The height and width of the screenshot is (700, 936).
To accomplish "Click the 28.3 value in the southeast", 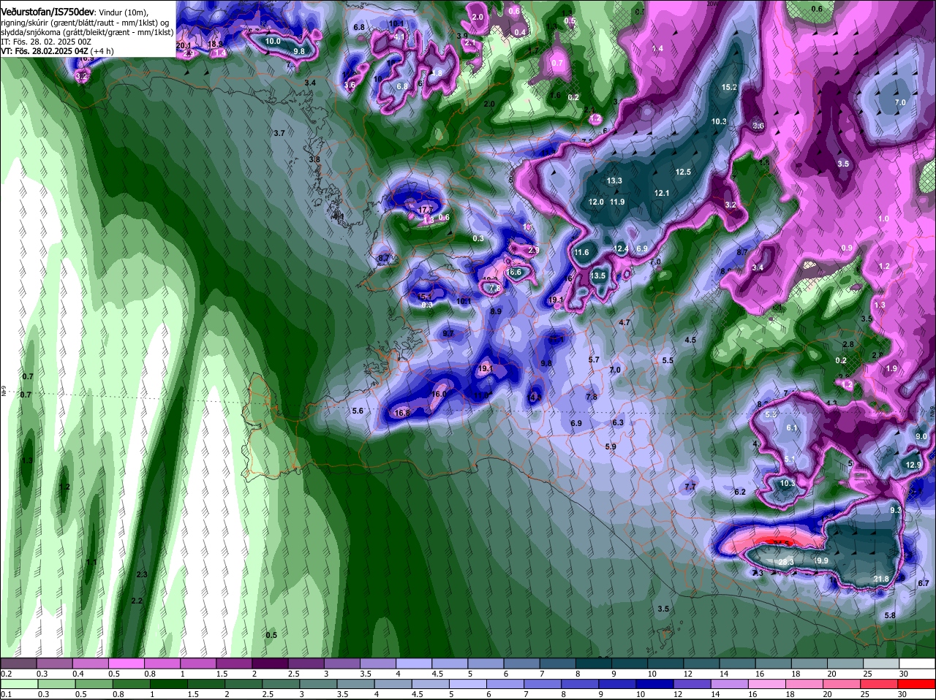I will 787,562.
